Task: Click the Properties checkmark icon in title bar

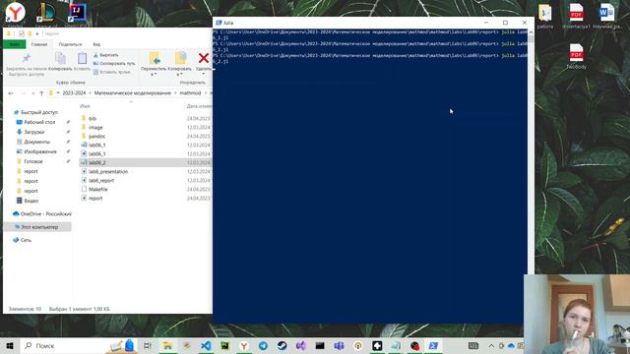Action: [22, 33]
